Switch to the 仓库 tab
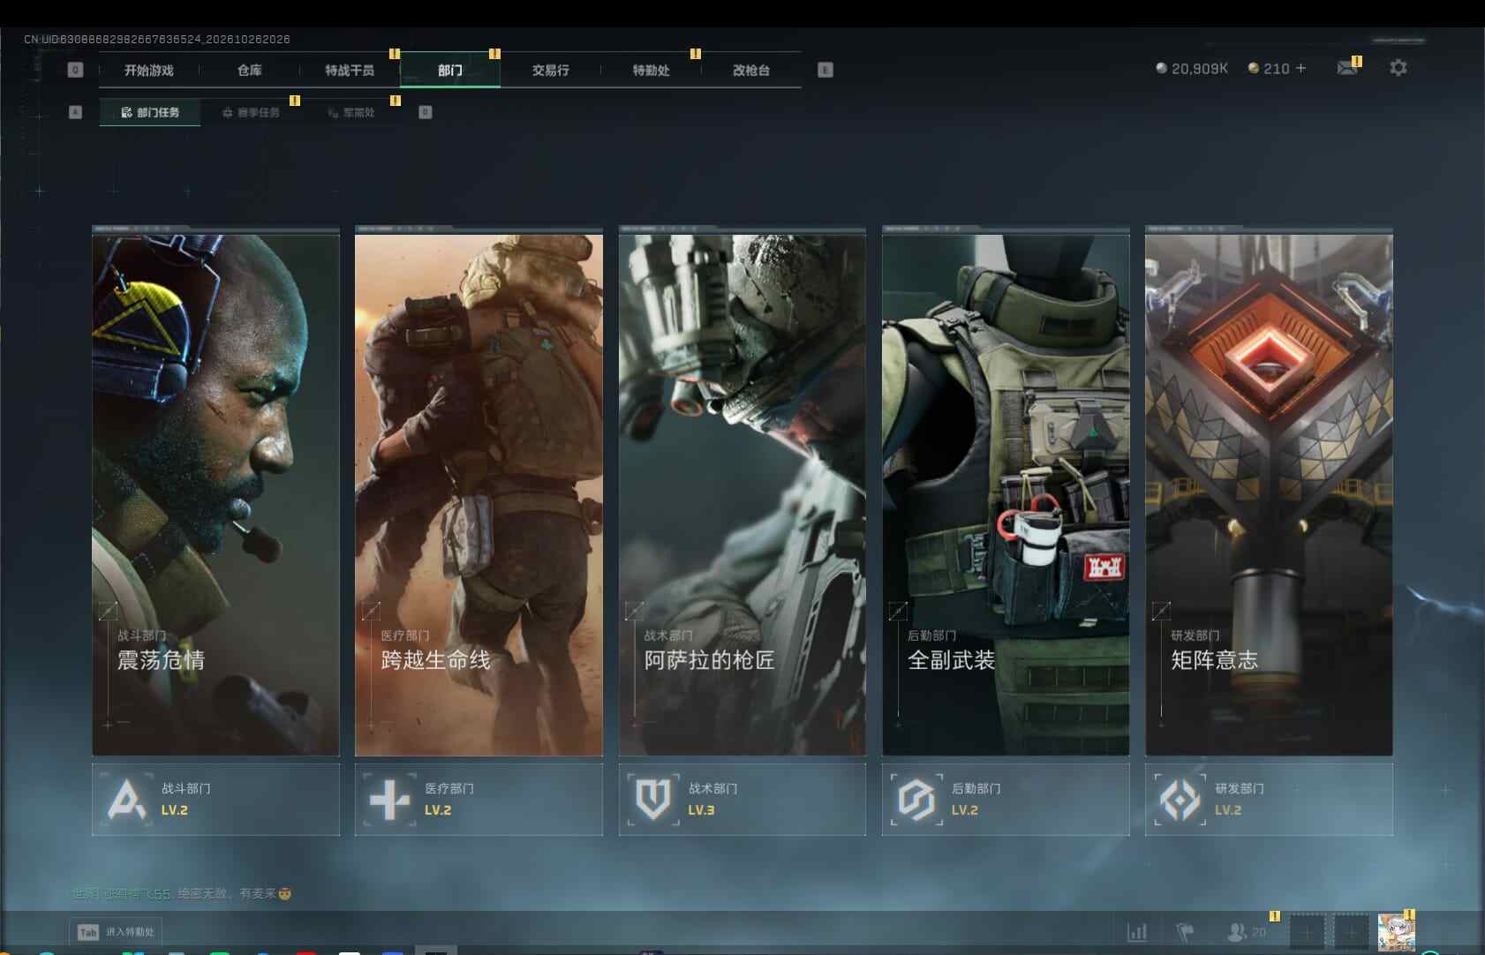Viewport: 1485px width, 955px height. coord(250,70)
